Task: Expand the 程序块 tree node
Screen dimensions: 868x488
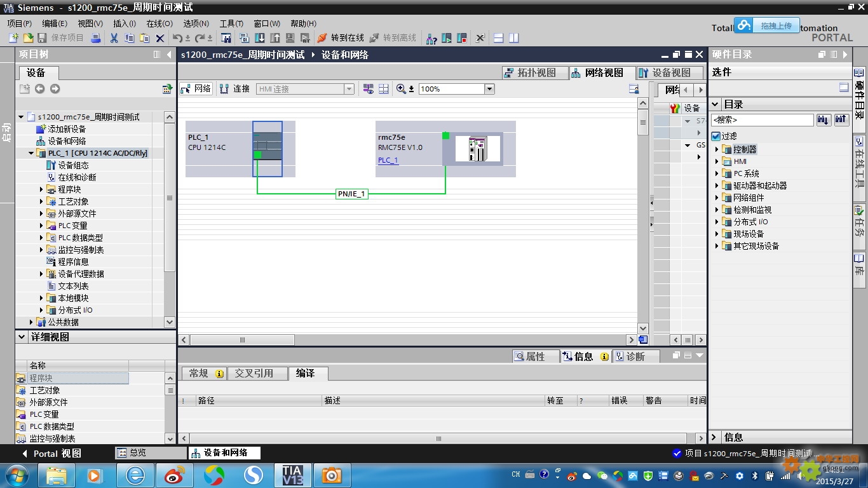Action: [42, 189]
